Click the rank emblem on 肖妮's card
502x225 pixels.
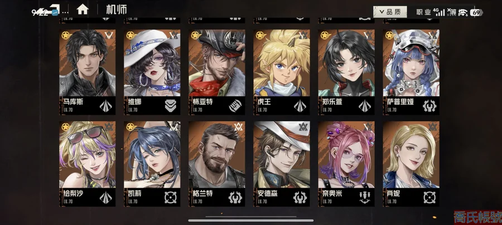tap(432, 127)
